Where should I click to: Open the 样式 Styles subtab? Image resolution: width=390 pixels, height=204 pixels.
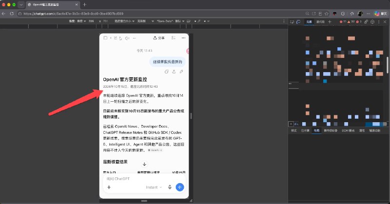[294, 130]
